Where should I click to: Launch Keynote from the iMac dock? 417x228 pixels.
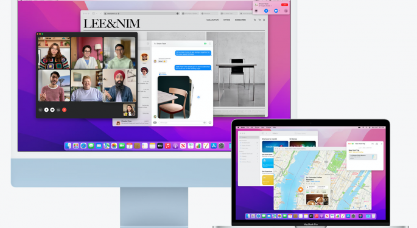pyautogui.click(x=191, y=146)
